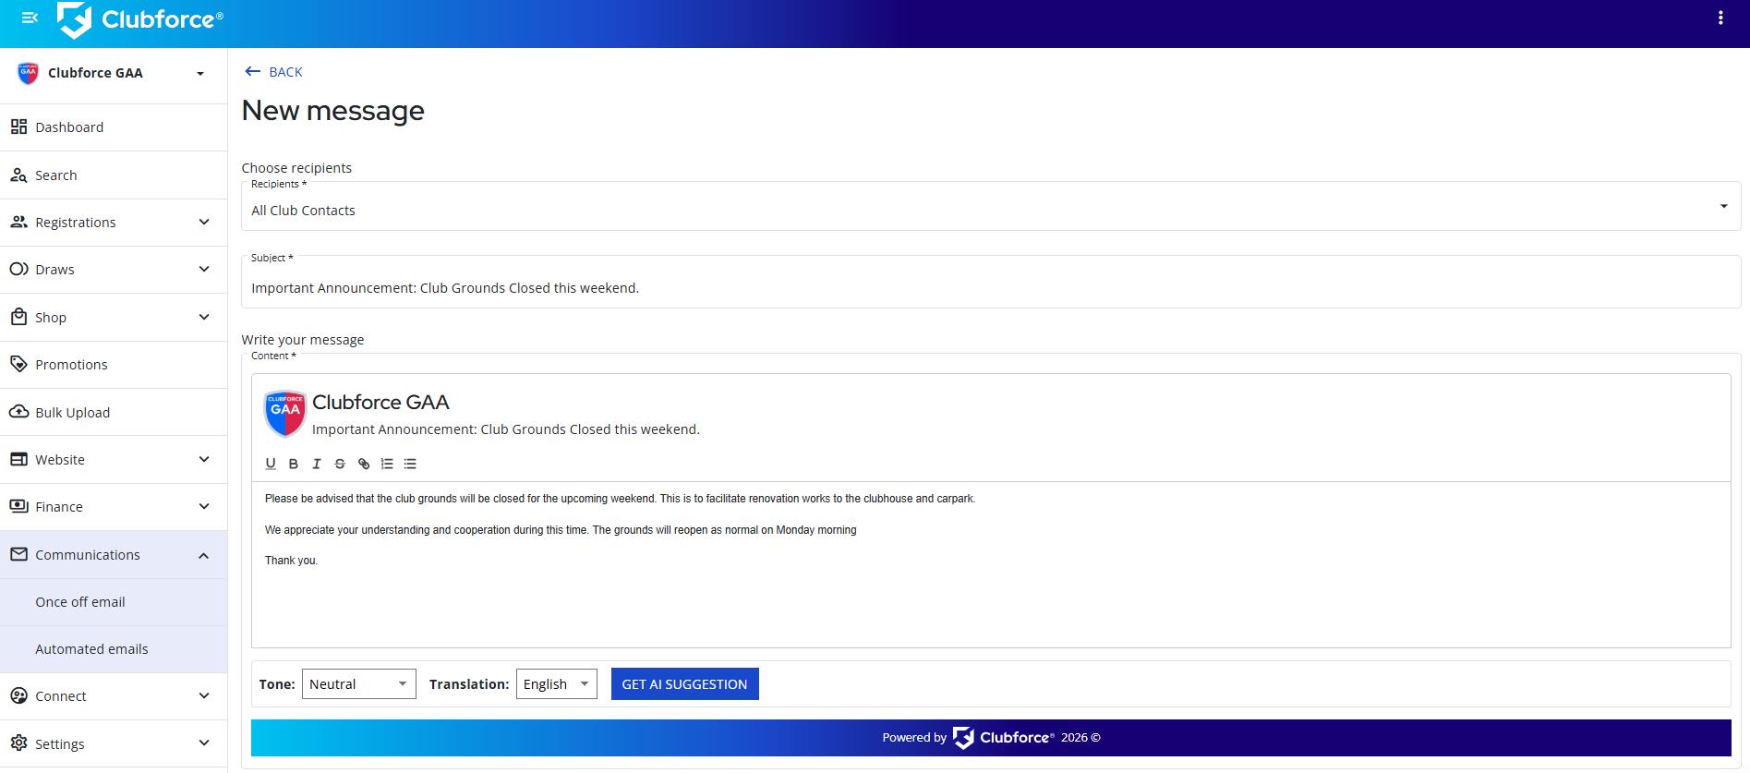Viewport: 1750px width, 773px height.
Task: Toggle bold formatting in editor
Action: click(294, 464)
